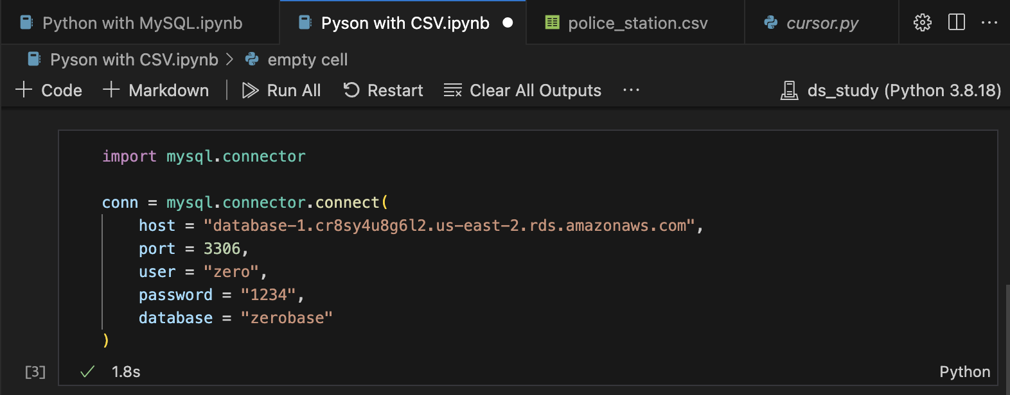Click the plus icon to add Code cell
Image resolution: width=1010 pixels, height=395 pixels.
click(24, 90)
